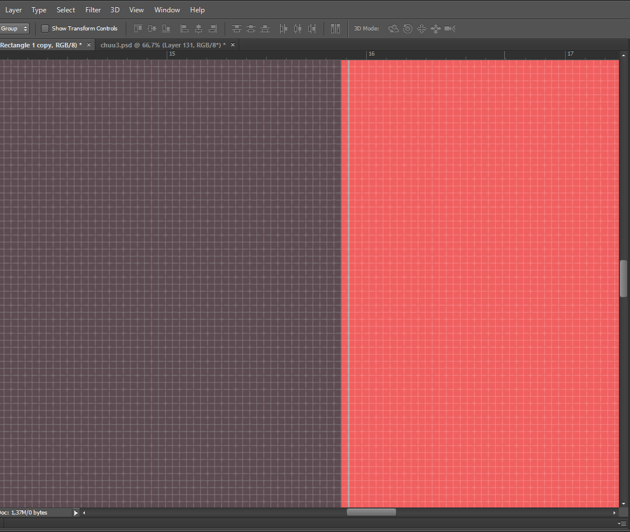Open the Layer menu
The image size is (630, 532).
point(13,9)
